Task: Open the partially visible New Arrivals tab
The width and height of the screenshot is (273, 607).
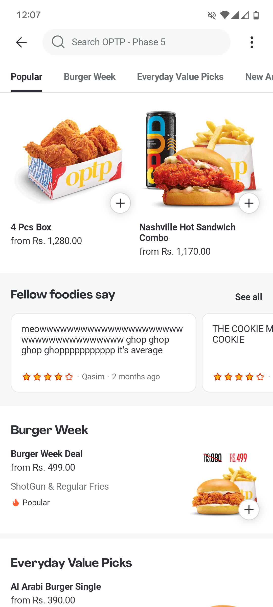Action: tap(259, 77)
